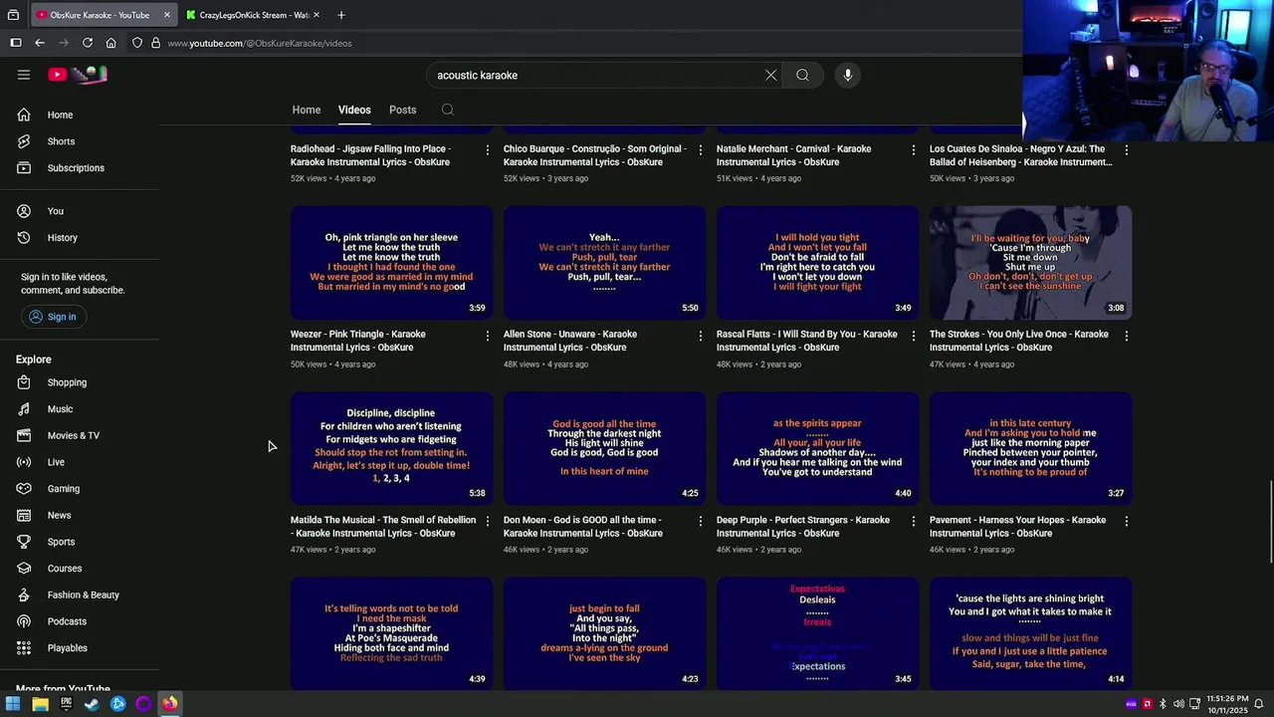Open Steam from the taskbar

click(92, 704)
